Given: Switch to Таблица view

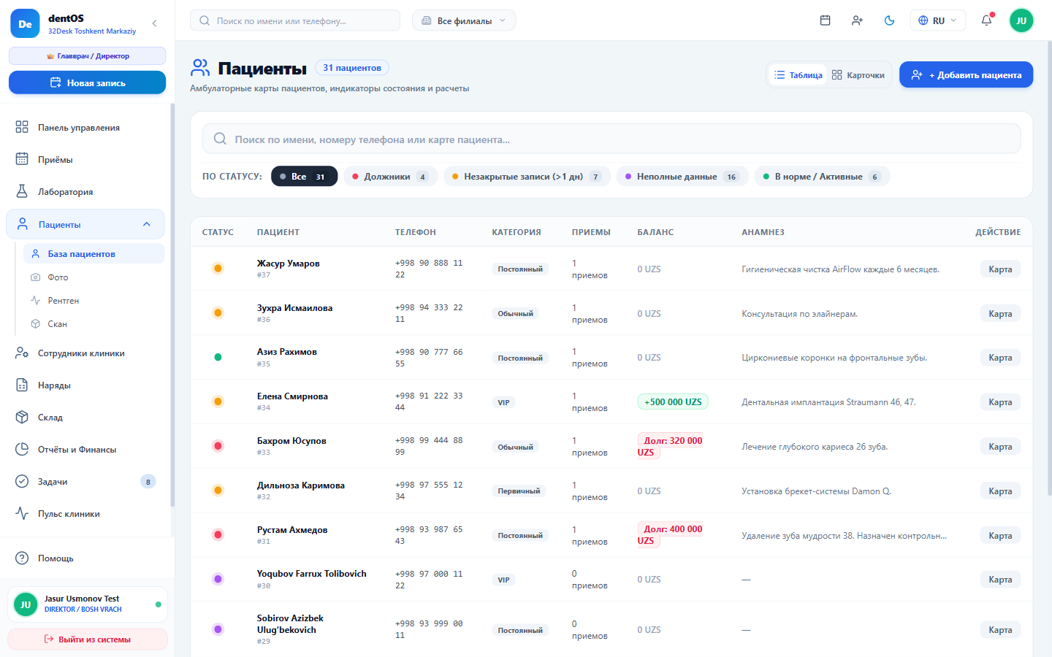Looking at the screenshot, I should (x=798, y=74).
